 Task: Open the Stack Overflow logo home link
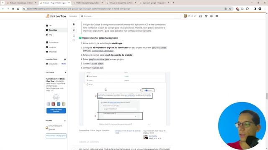(x=56, y=16)
